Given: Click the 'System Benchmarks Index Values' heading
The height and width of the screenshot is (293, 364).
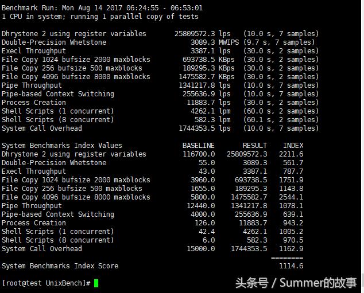Looking at the screenshot, I should [x=62, y=146].
